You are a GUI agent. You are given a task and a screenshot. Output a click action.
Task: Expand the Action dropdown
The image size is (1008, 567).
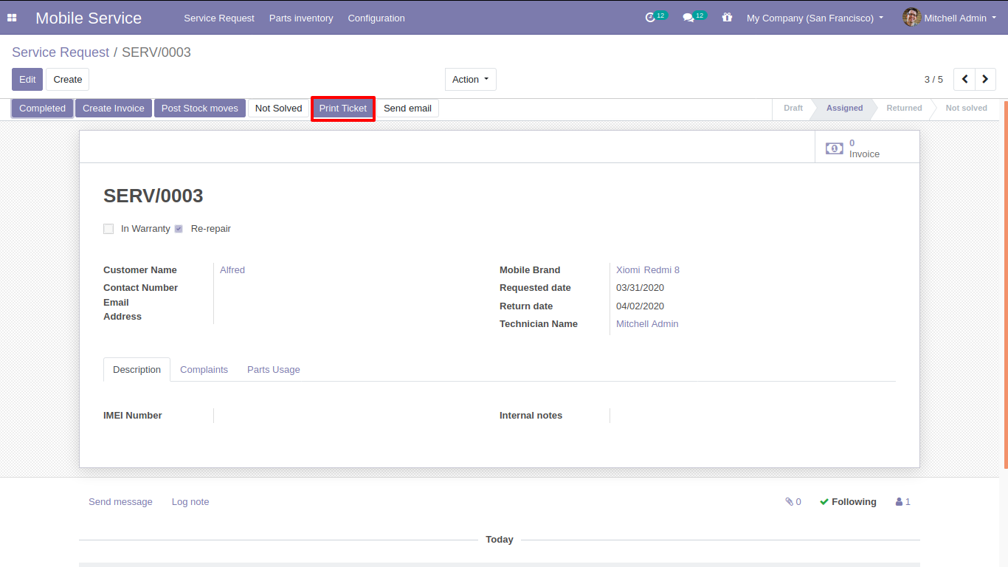coord(470,79)
